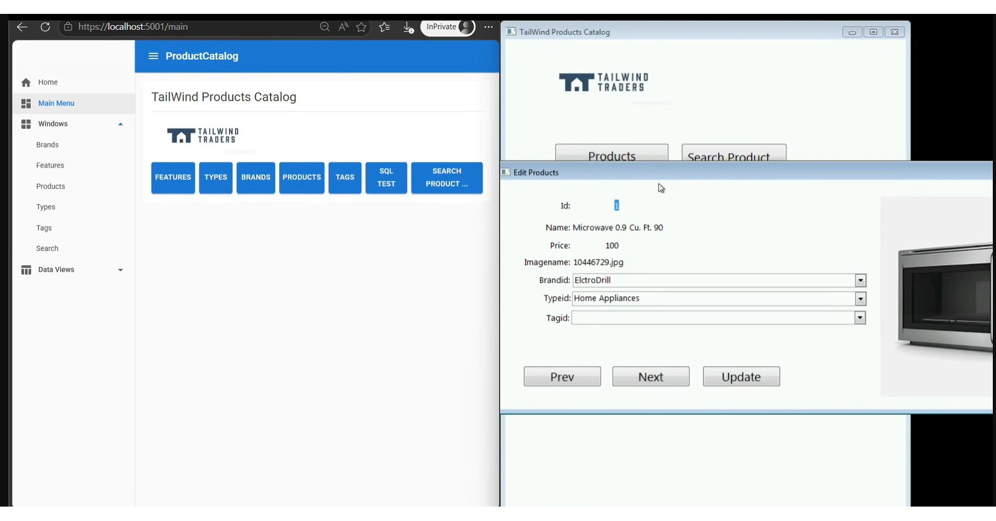
Task: Open the Brandid dropdown arrow
Action: click(860, 281)
